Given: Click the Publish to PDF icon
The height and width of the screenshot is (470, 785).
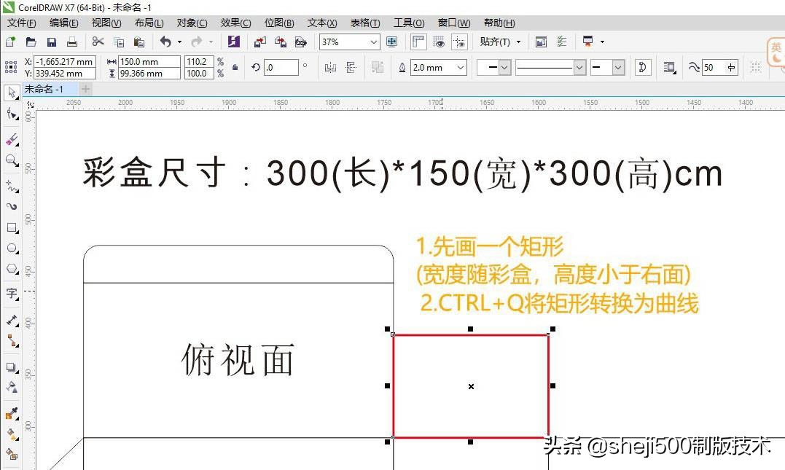Looking at the screenshot, I should coord(301,42).
